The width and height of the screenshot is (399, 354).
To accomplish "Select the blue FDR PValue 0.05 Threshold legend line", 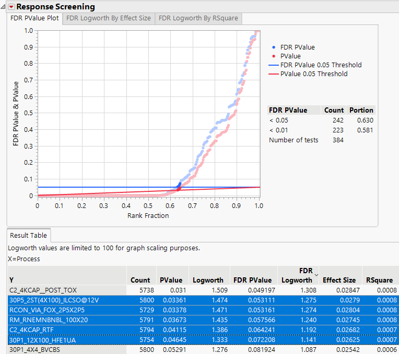I will (273, 65).
